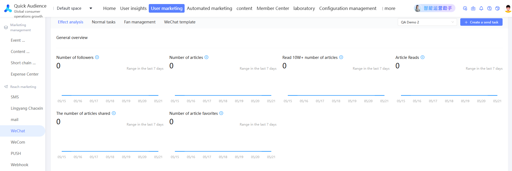Open the help question mark icon
The width and height of the screenshot is (512, 171).
[x=489, y=8]
